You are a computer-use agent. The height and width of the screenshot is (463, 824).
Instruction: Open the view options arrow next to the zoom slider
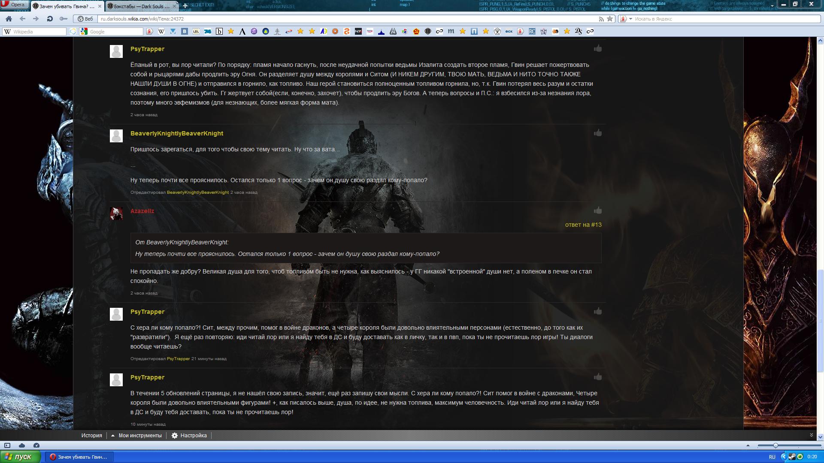[x=748, y=445]
